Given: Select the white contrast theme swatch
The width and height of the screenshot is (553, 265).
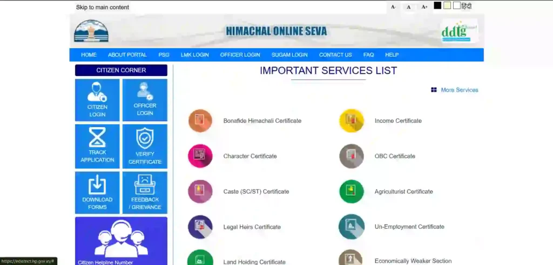Looking at the screenshot, I should click(457, 5).
